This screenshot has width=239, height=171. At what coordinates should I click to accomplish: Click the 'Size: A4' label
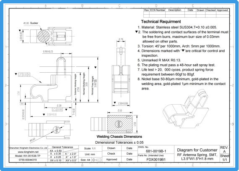(86, 160)
